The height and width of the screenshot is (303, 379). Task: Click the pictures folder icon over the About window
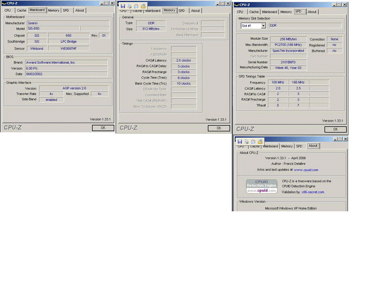coord(260,142)
